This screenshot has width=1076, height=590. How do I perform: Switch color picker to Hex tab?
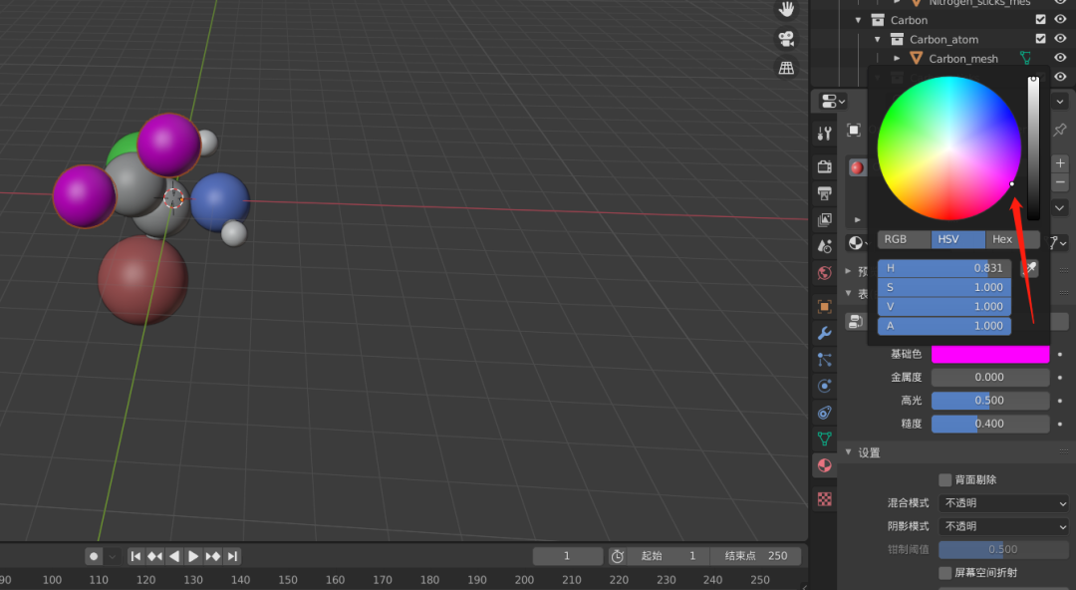(x=1012, y=240)
